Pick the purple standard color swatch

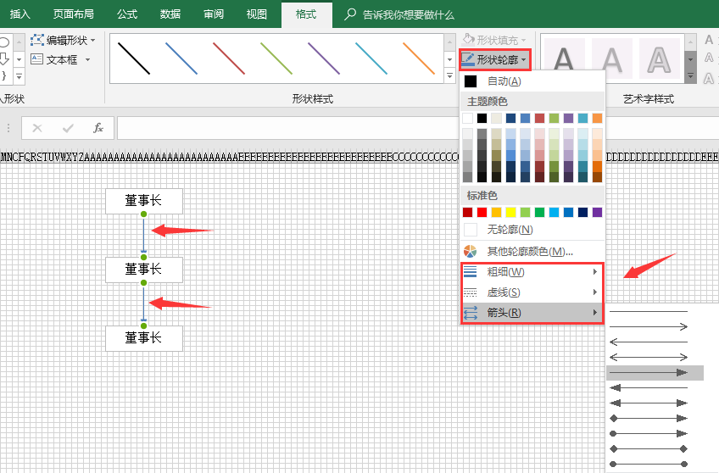pos(597,212)
